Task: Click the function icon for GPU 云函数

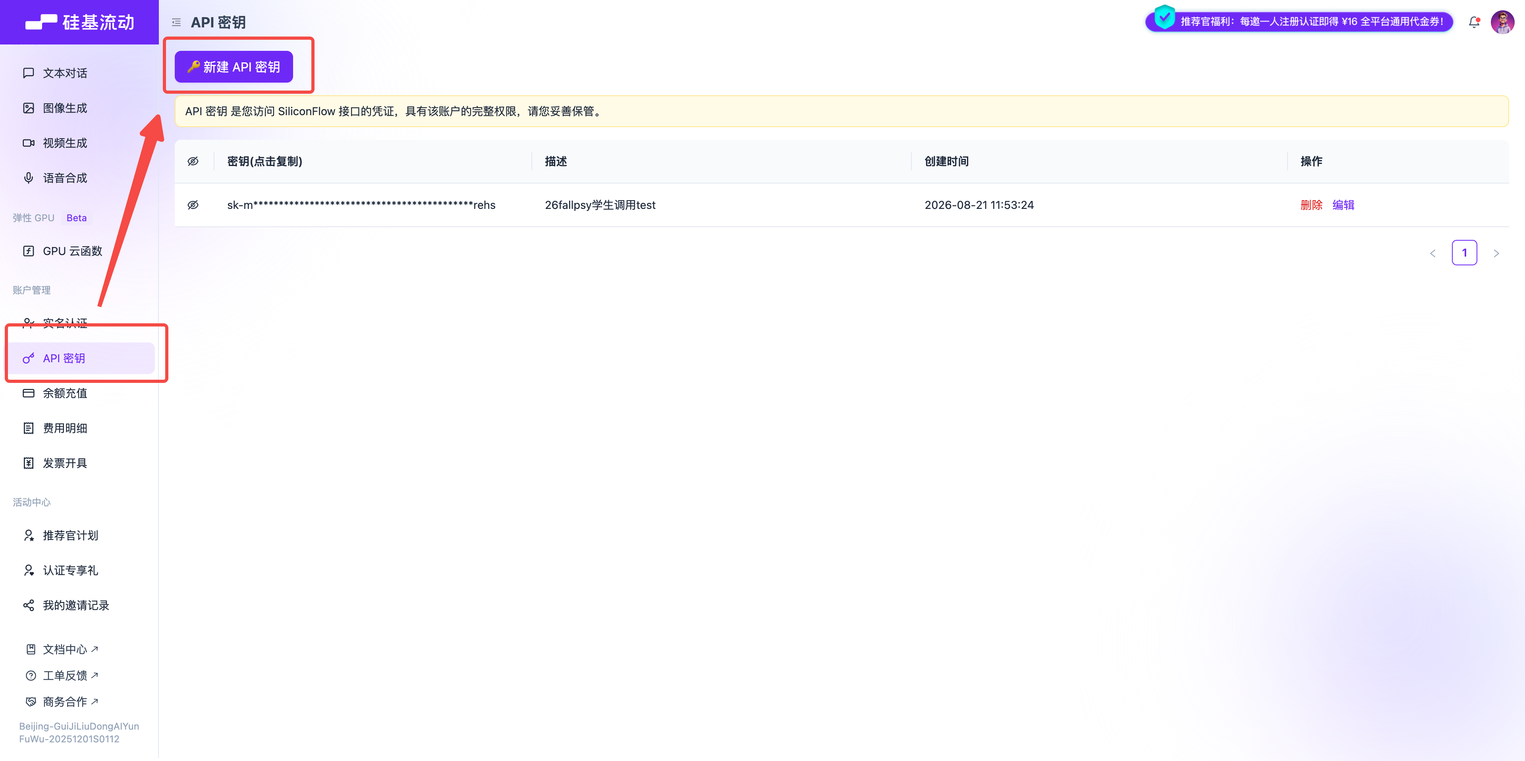Action: point(29,251)
